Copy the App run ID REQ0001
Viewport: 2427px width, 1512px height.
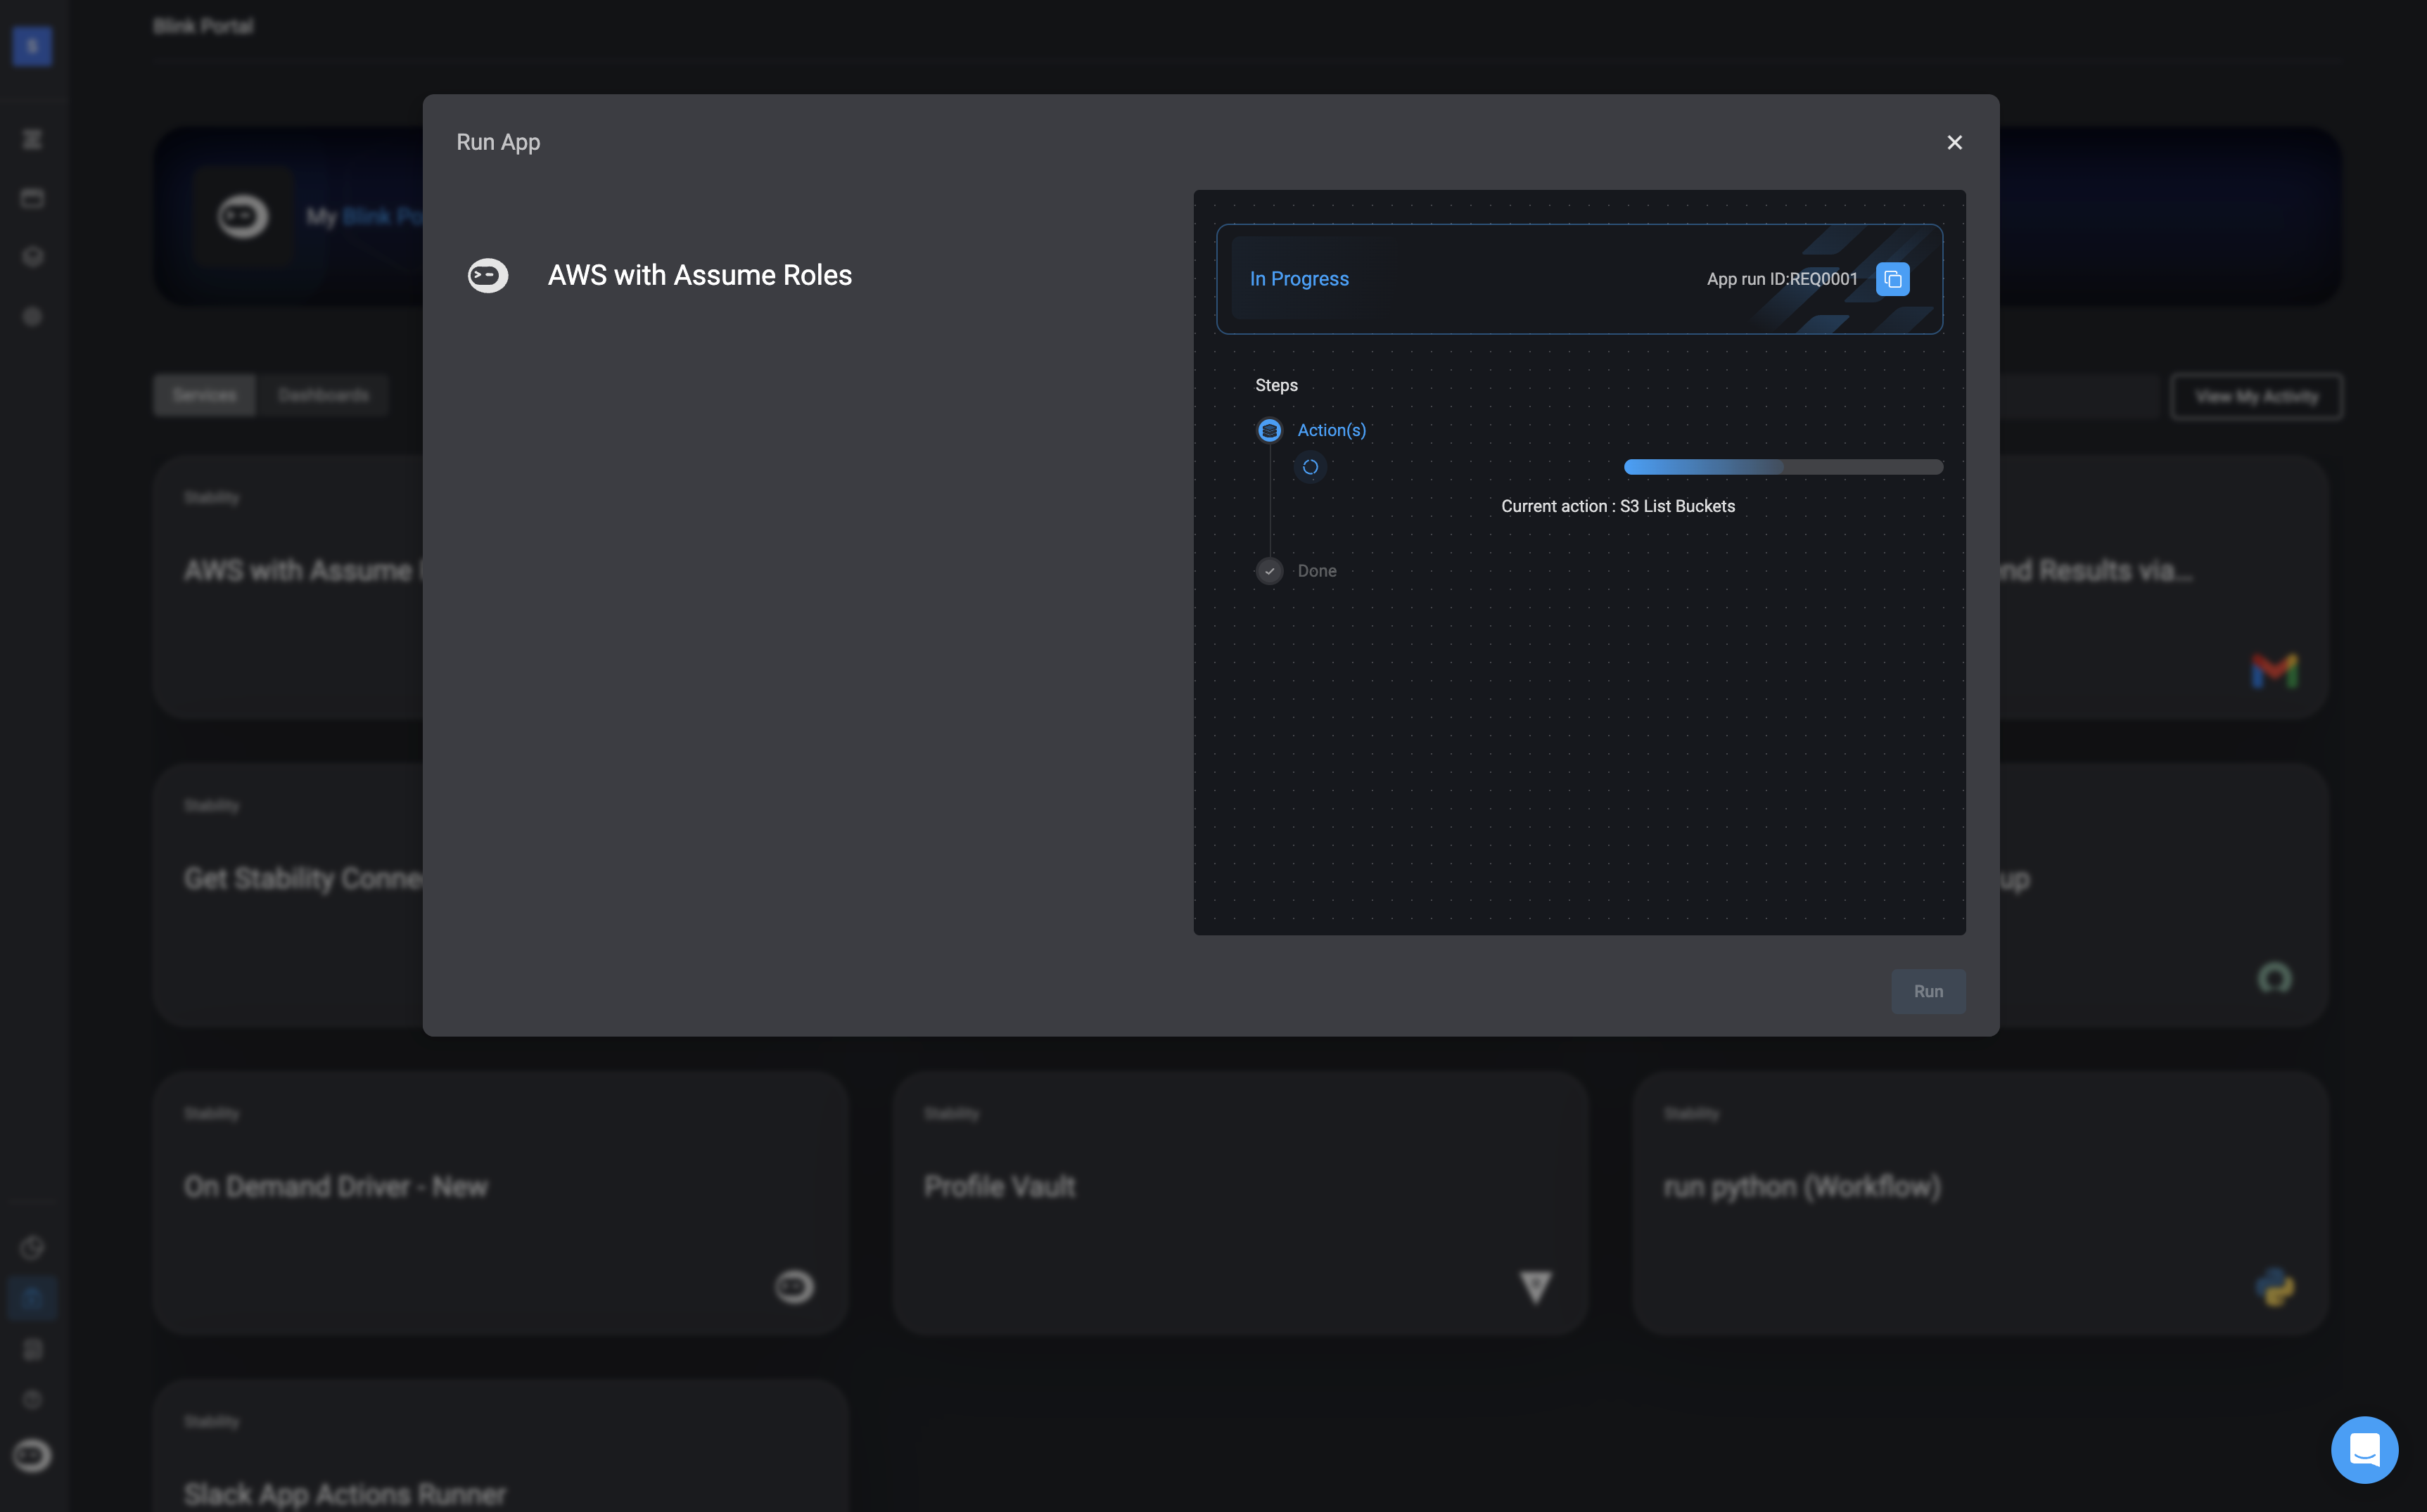click(1892, 279)
